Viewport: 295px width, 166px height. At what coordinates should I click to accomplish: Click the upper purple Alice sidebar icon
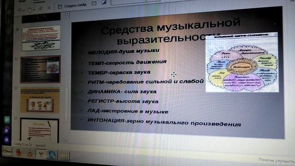6,130
